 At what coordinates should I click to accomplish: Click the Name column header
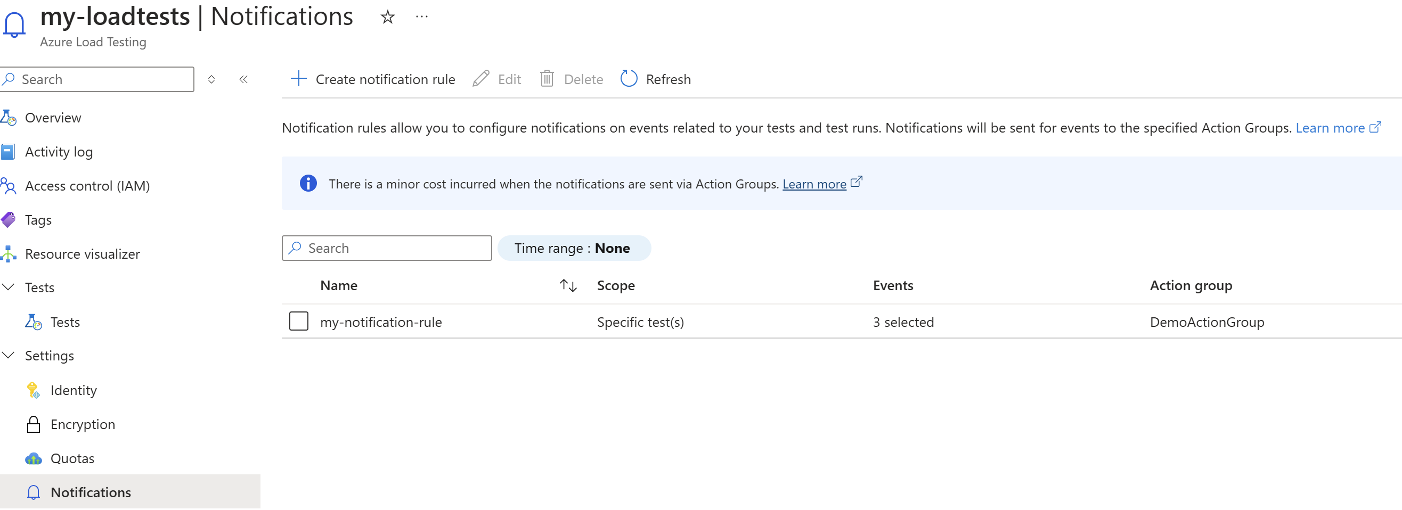point(339,285)
